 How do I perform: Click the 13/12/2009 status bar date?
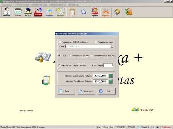[x=120, y=127]
